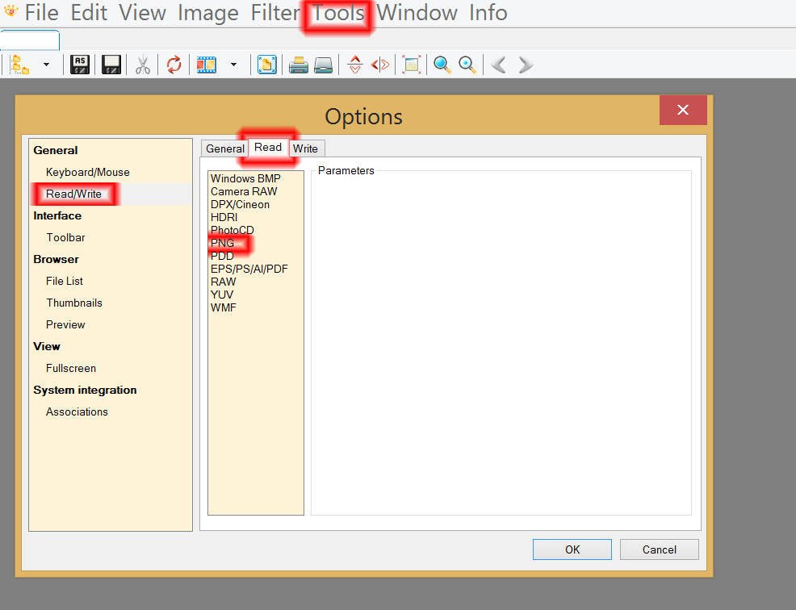Click the blank document tab

tap(30, 40)
